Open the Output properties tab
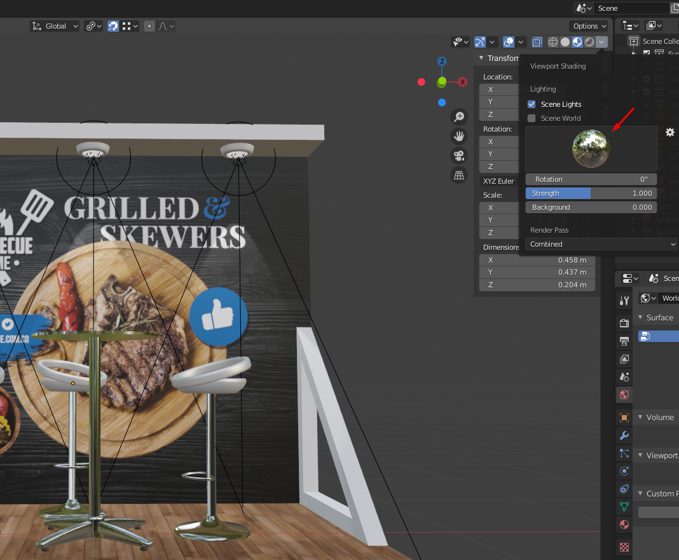Image resolution: width=679 pixels, height=560 pixels. point(624,341)
